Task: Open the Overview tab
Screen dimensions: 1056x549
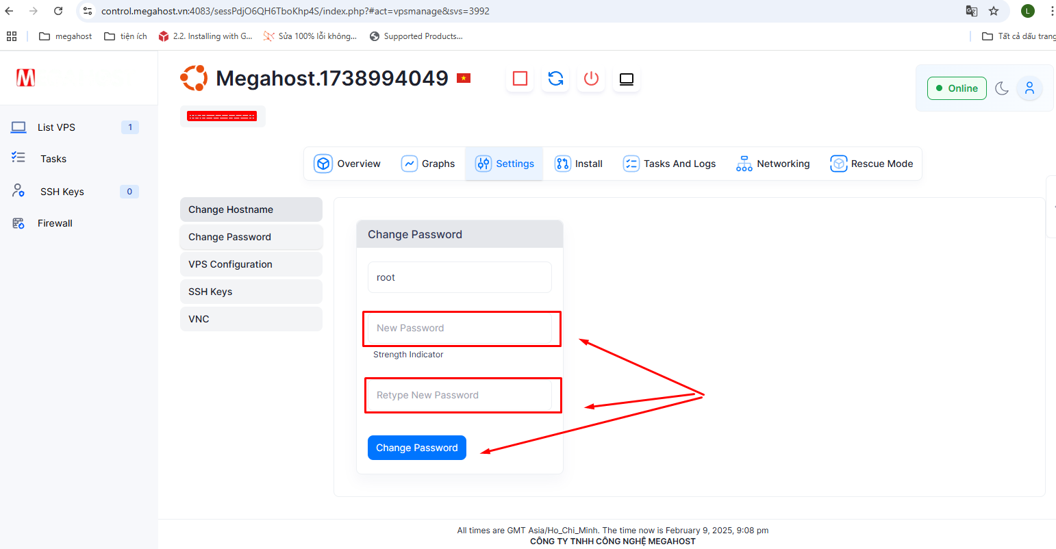Action: coord(347,164)
